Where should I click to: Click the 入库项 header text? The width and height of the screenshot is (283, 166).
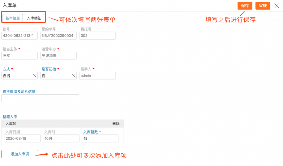11,124
